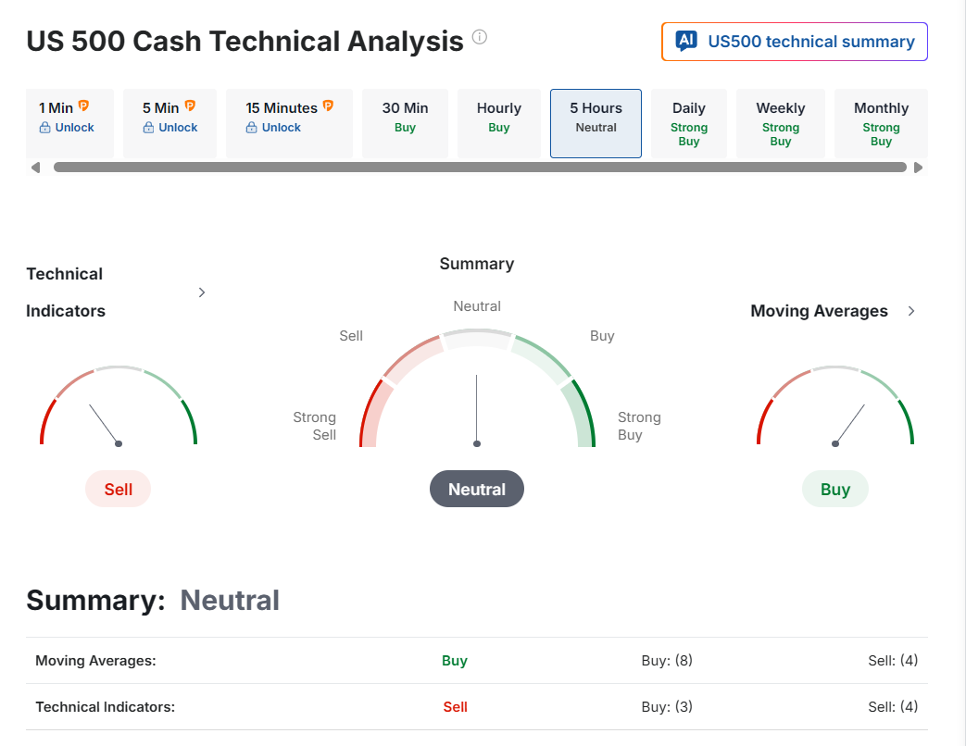
Task: Select the 30 Min timeframe tab
Action: coord(405,118)
